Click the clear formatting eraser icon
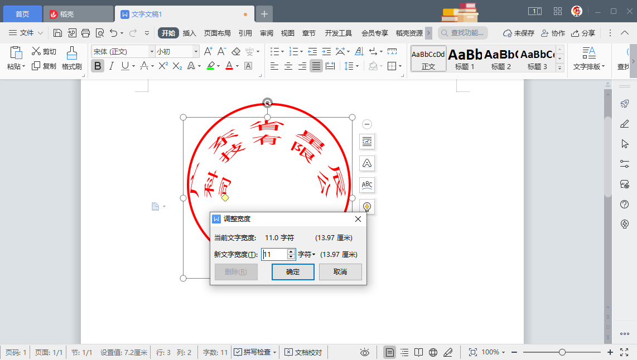 (x=236, y=51)
